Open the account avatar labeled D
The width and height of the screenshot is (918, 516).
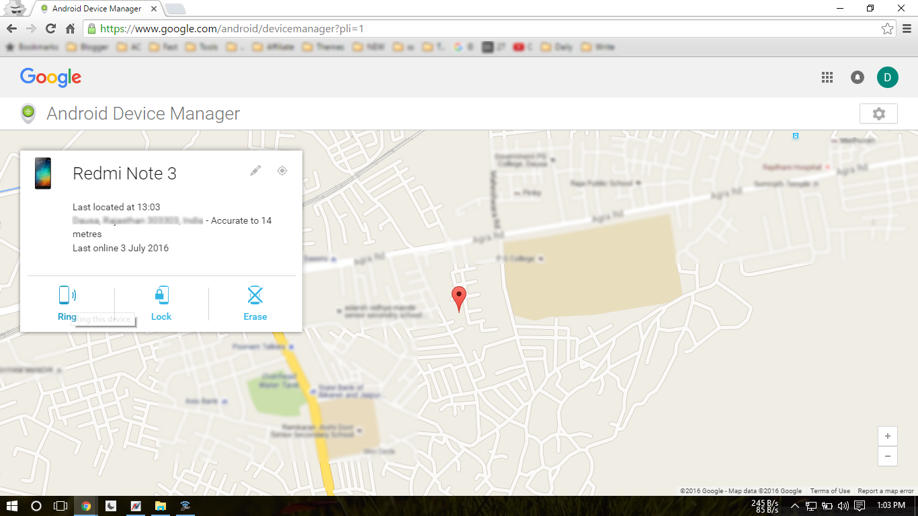[887, 77]
